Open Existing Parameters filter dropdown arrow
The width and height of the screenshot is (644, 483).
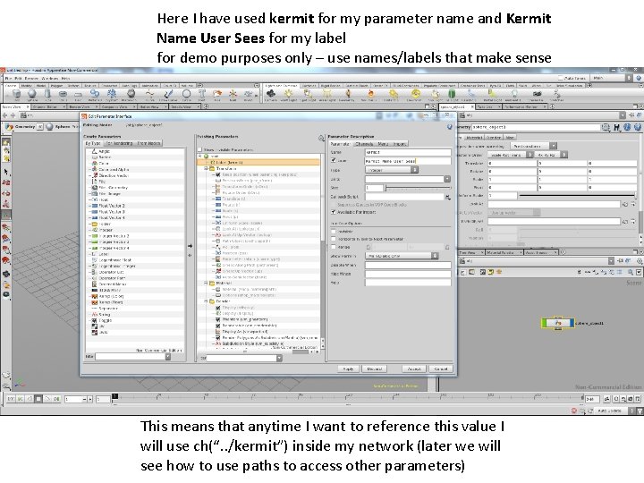tap(279, 358)
